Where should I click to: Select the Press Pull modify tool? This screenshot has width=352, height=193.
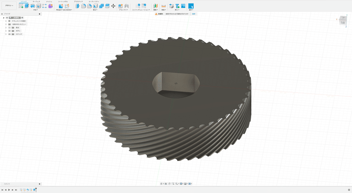tap(78, 6)
